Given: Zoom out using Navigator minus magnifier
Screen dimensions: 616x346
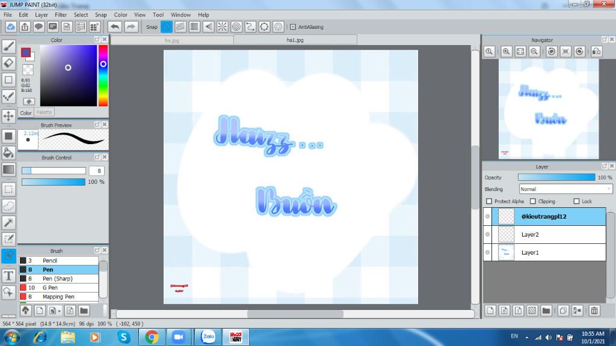Looking at the screenshot, I should click(534, 52).
